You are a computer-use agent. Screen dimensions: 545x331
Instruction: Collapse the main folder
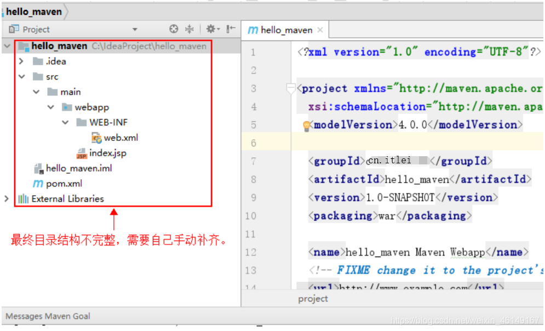click(36, 92)
